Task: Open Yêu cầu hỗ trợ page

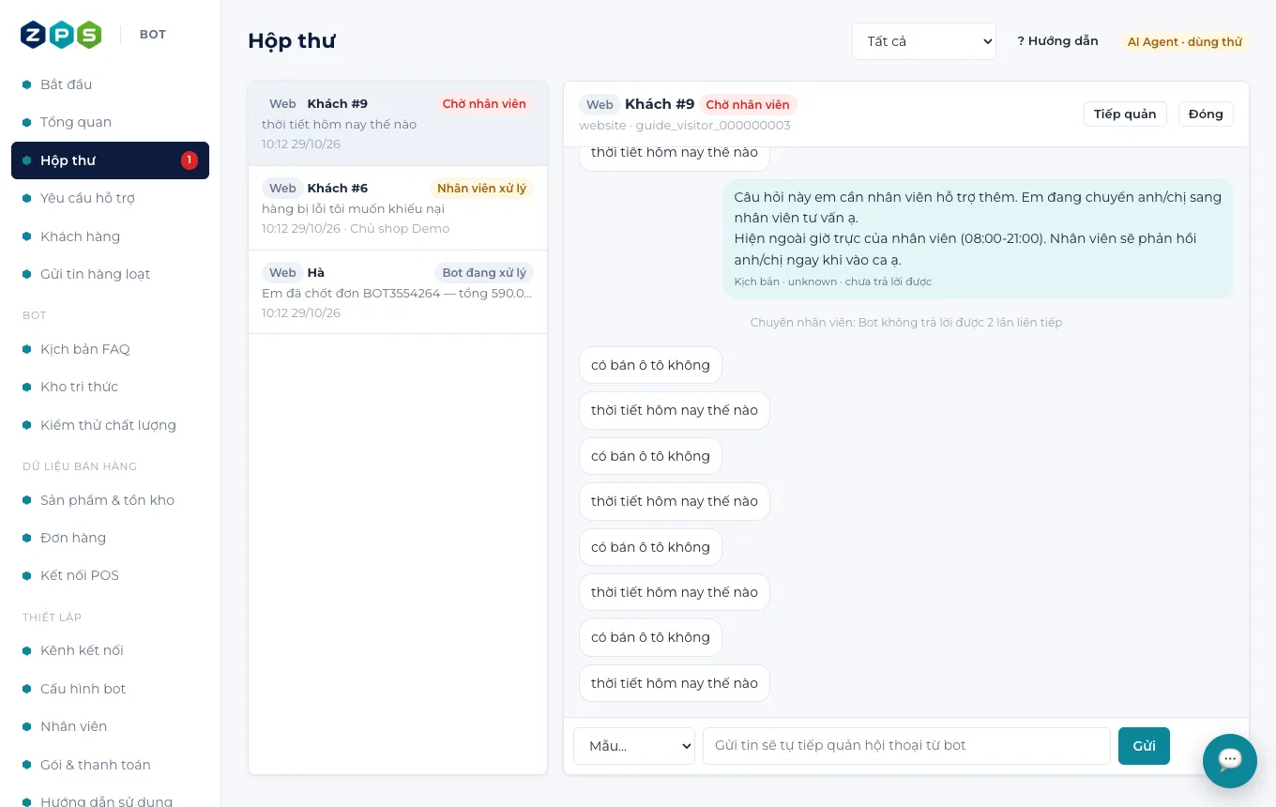Action: 110,198
